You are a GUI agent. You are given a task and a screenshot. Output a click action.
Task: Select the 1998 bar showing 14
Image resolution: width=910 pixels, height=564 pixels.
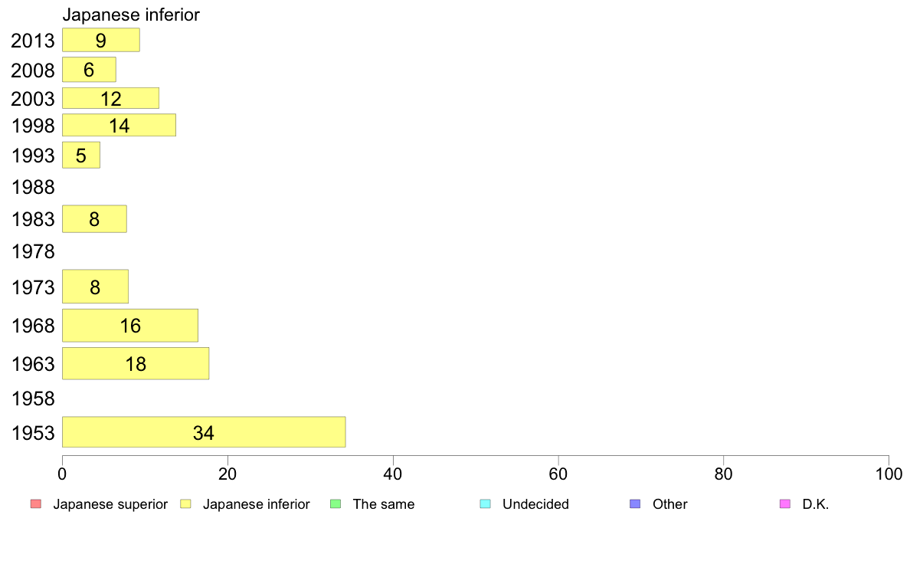coord(119,125)
